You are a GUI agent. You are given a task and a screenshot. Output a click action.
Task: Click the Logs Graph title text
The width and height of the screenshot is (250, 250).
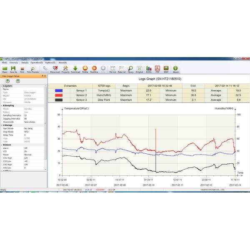(x=160, y=79)
